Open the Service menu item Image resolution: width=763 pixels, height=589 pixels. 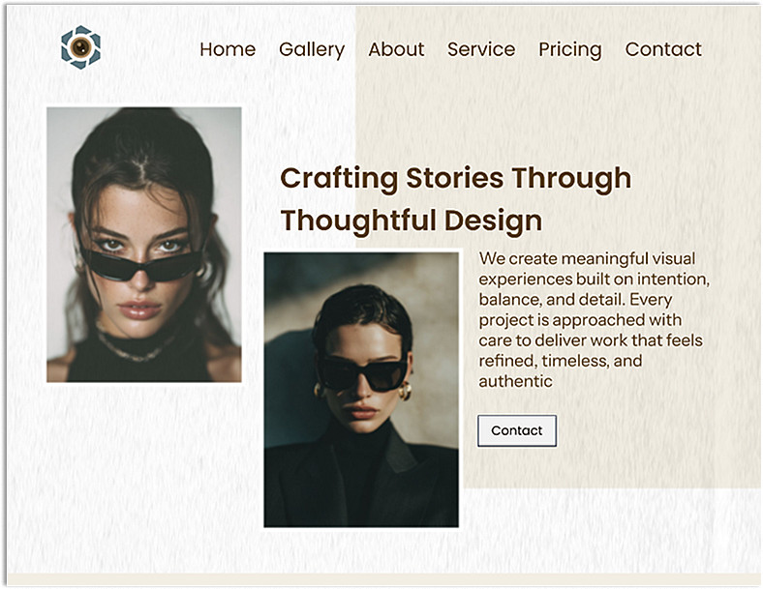click(x=481, y=49)
